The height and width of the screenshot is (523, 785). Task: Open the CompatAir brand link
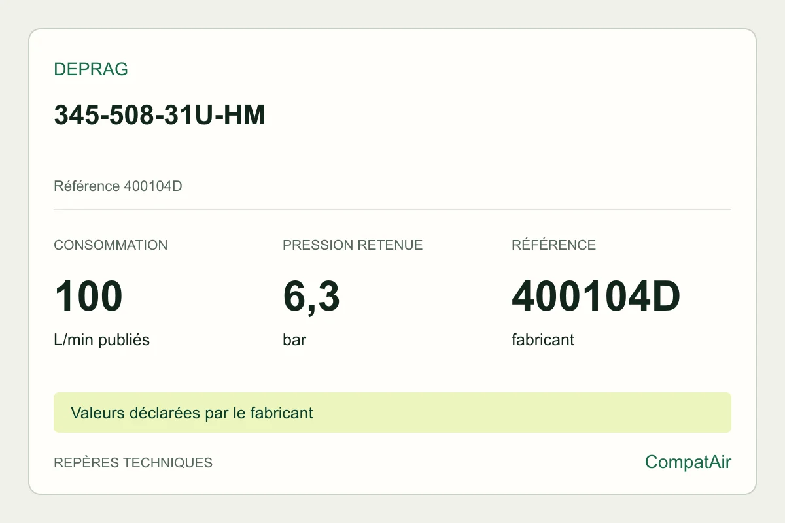pos(688,462)
